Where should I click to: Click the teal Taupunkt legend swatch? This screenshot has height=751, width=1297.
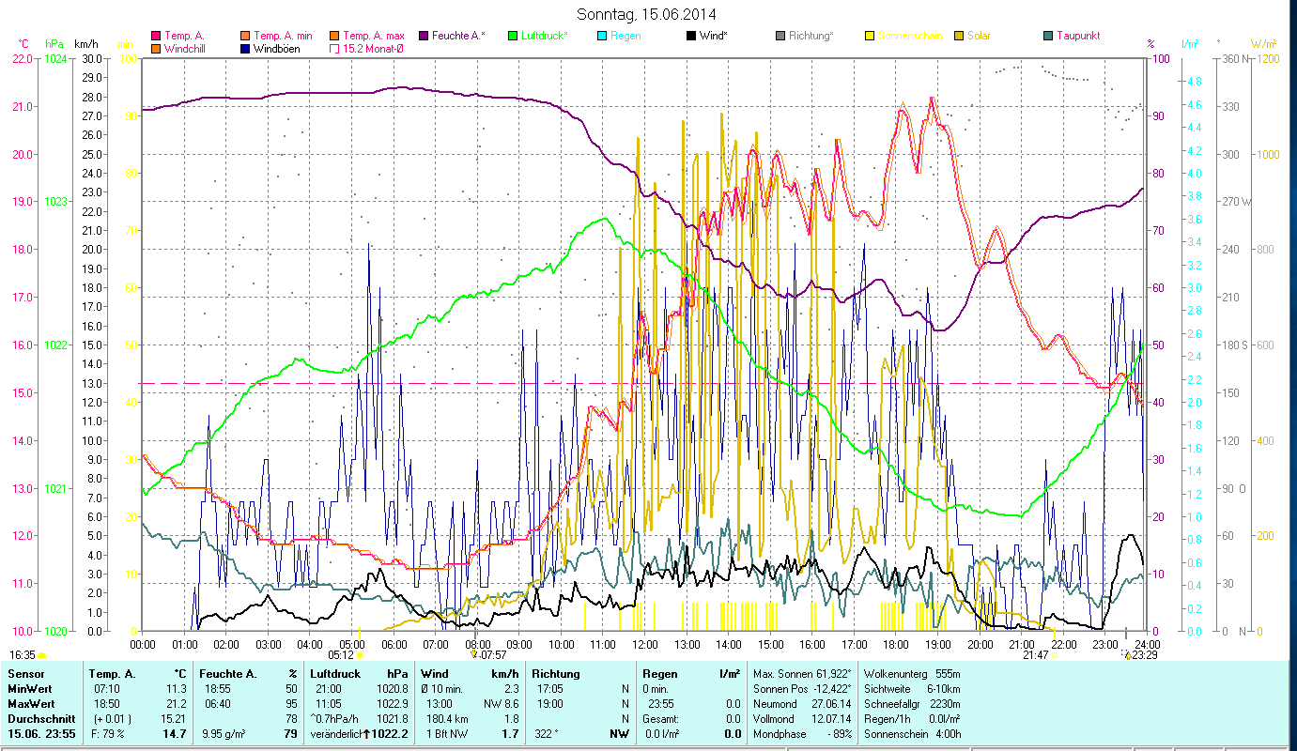coord(1048,36)
